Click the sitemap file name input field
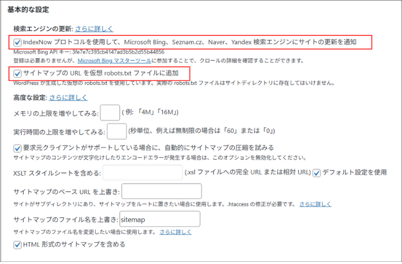This screenshot has width=402, height=264. (x=160, y=219)
